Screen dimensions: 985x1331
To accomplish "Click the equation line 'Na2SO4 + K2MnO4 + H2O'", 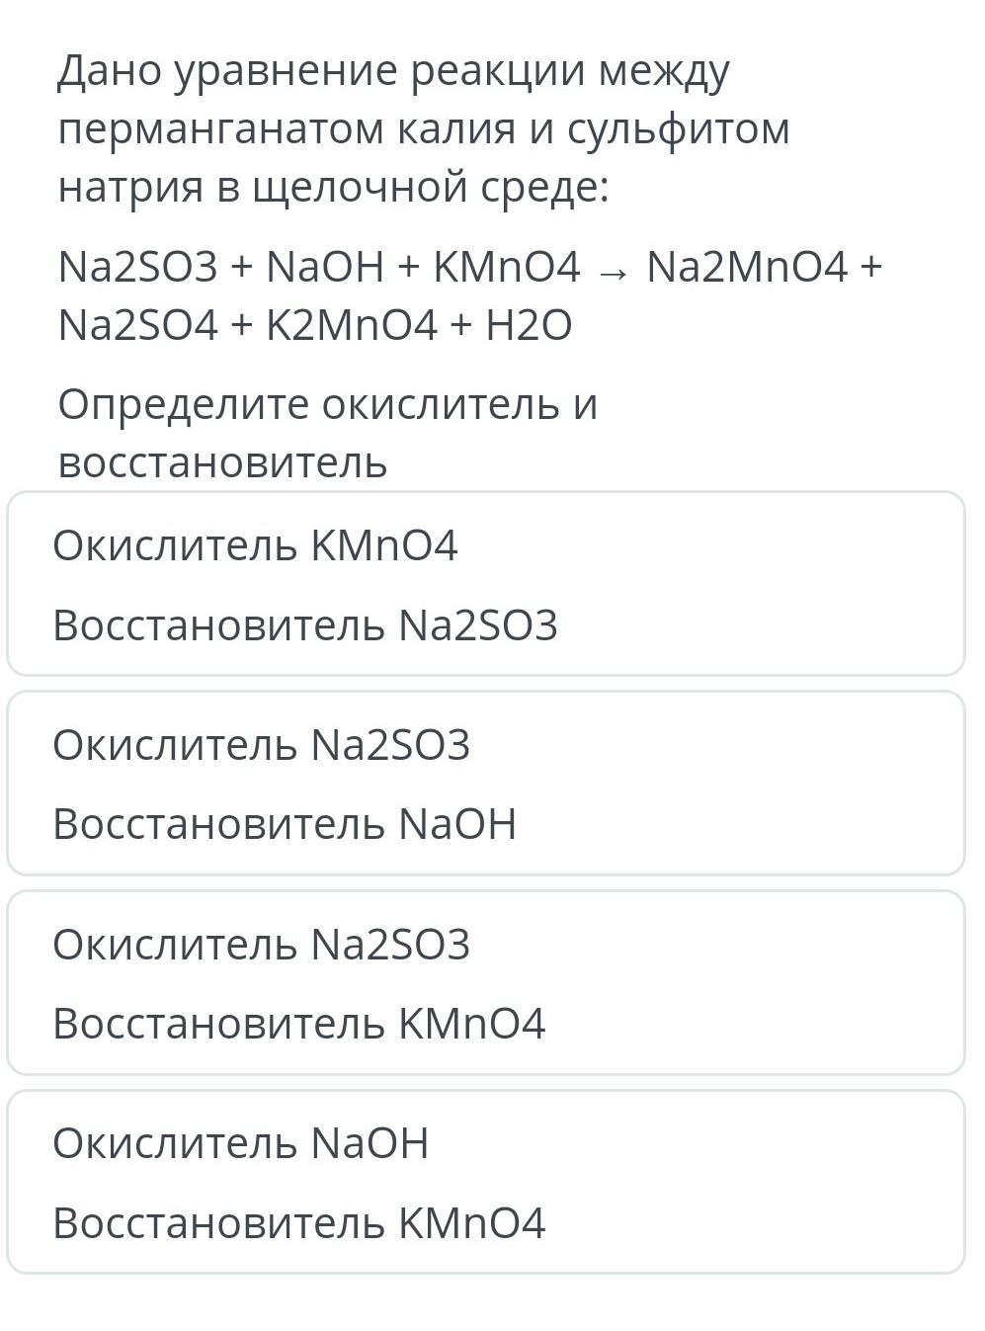I will [314, 325].
